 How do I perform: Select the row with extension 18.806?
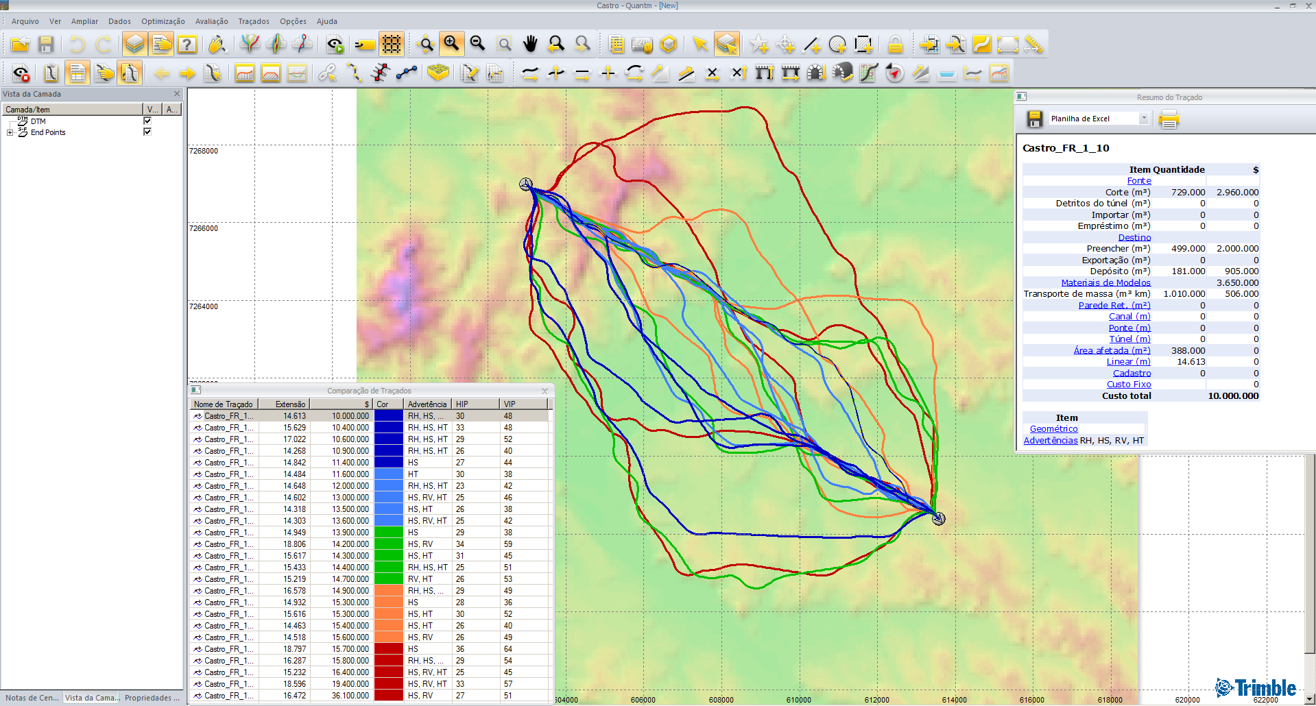370,544
